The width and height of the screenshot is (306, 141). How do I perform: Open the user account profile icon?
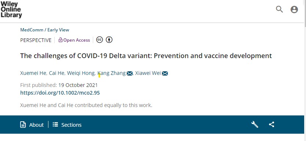[294, 9]
